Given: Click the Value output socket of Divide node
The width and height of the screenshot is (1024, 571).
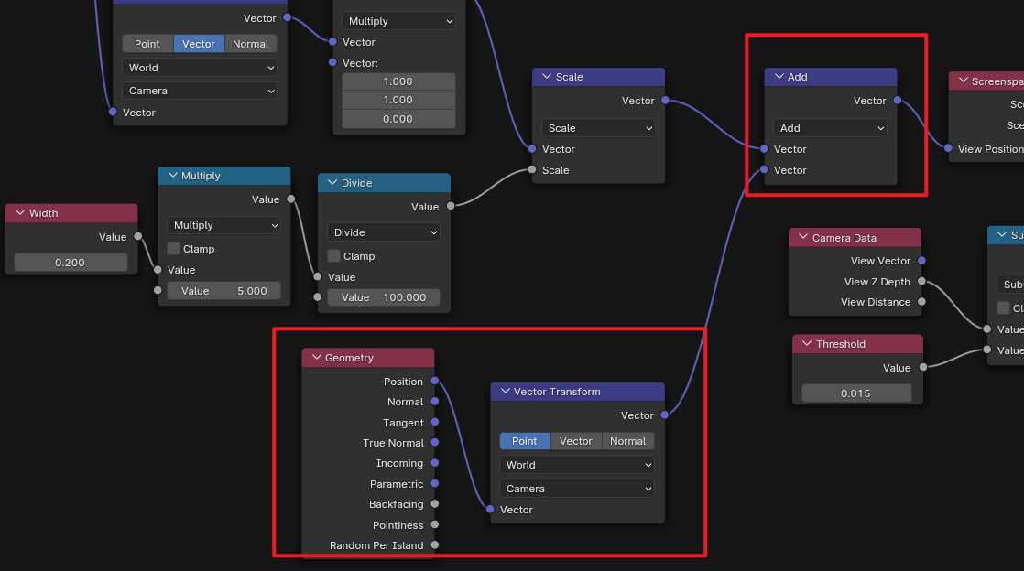Looking at the screenshot, I should (450, 206).
